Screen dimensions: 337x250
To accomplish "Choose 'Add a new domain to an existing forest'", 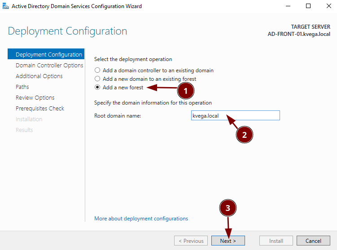I will pyautogui.click(x=97, y=79).
